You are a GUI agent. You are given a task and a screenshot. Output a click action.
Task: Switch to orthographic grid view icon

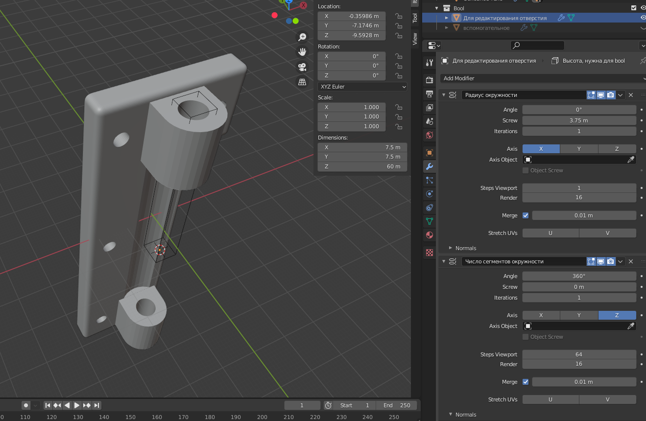(302, 82)
